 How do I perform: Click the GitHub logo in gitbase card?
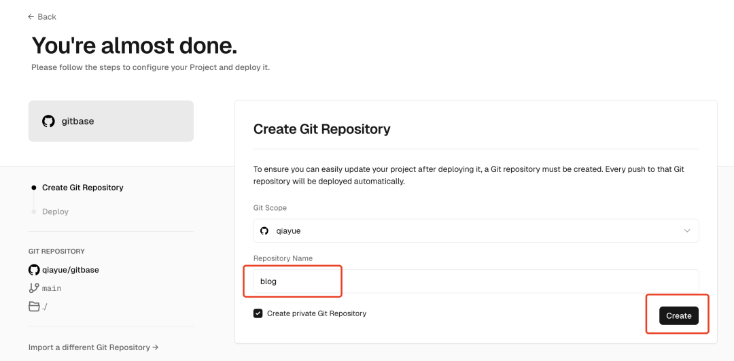point(48,121)
